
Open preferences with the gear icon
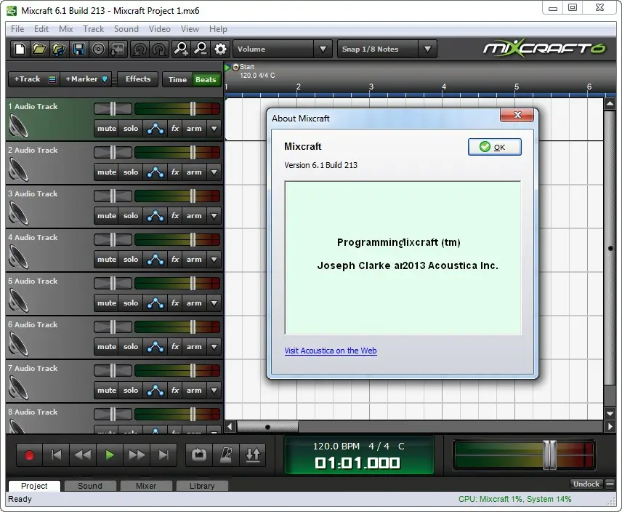220,49
